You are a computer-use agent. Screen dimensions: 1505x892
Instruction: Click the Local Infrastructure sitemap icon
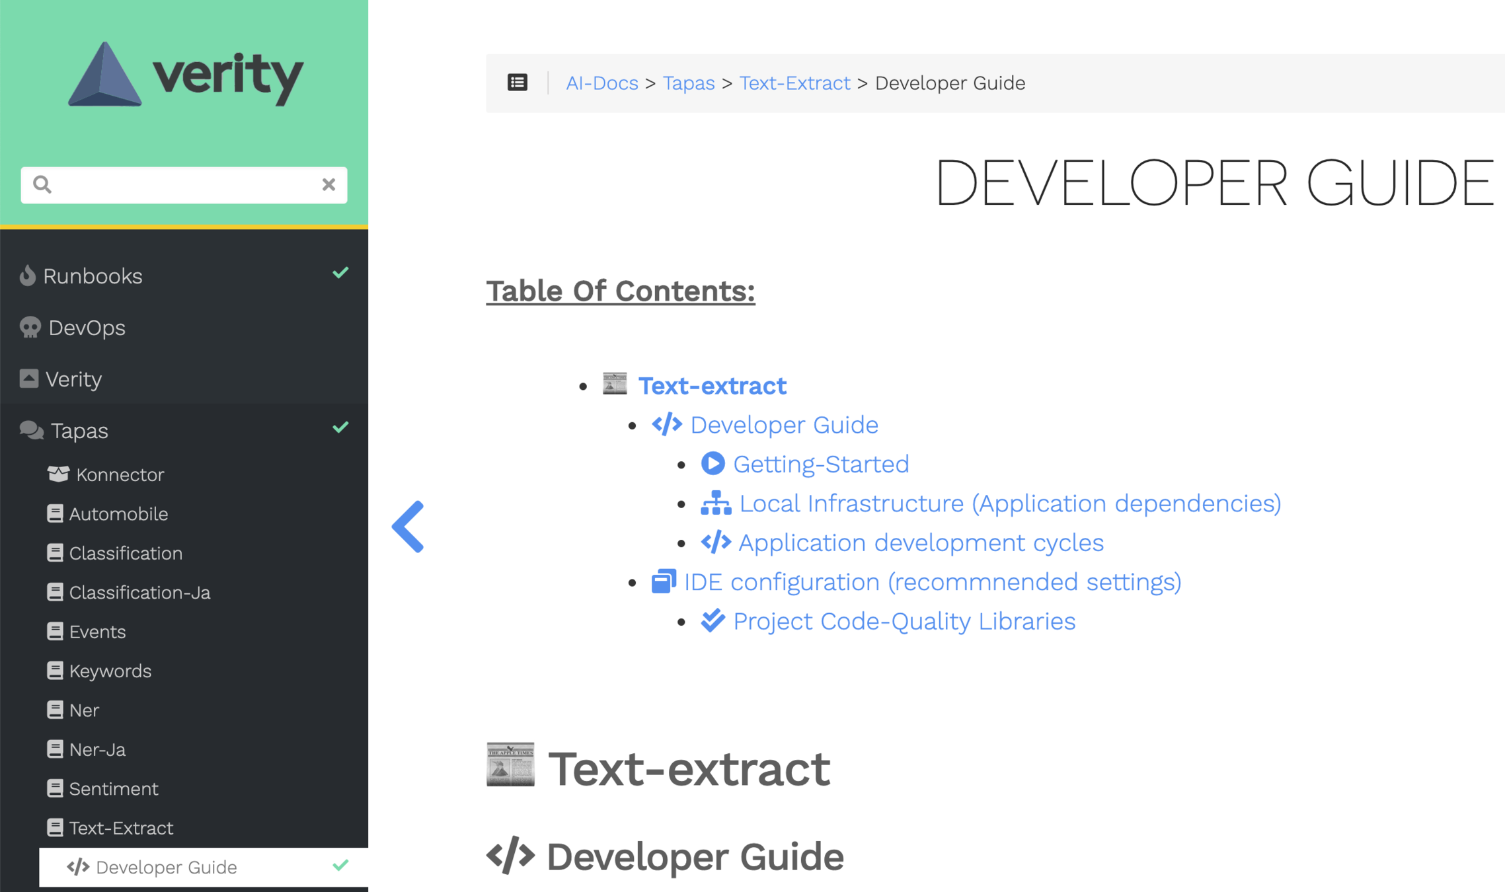716,503
